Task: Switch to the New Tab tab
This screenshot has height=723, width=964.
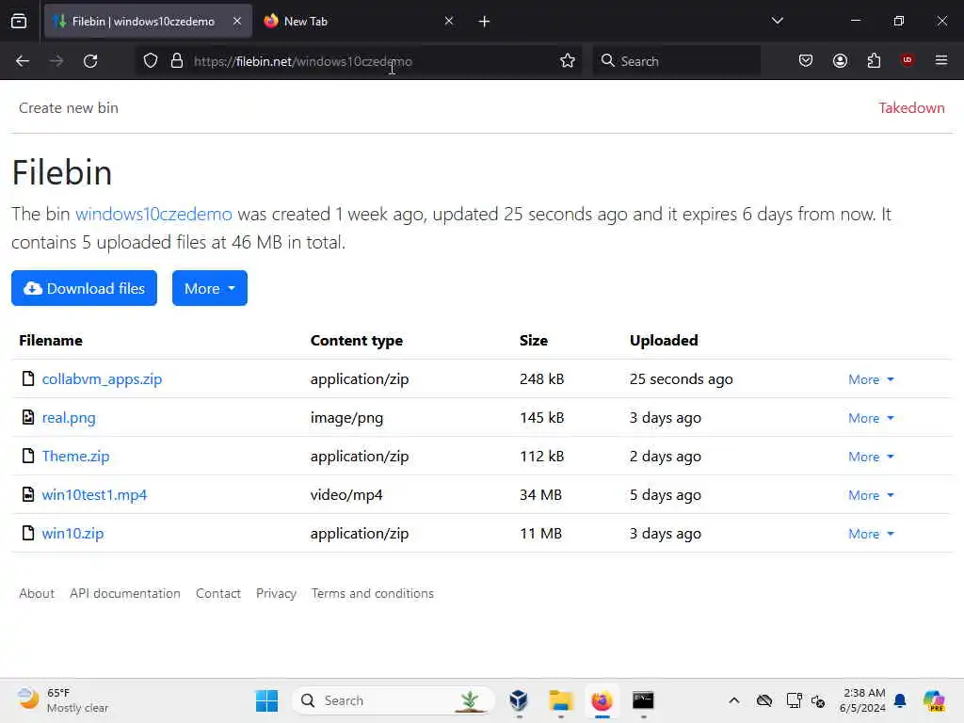Action: coord(360,21)
